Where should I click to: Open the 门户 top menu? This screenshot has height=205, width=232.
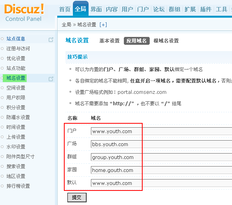(x=143, y=9)
